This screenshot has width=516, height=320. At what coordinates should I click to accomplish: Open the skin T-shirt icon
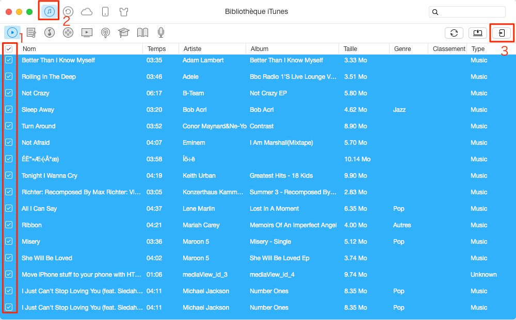coord(124,12)
